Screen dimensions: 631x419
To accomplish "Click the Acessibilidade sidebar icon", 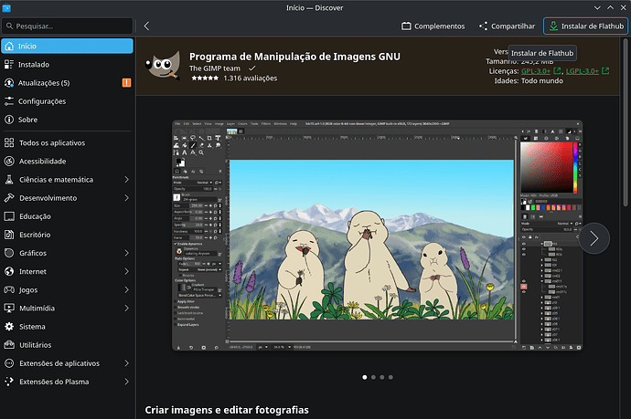I will [10, 162].
